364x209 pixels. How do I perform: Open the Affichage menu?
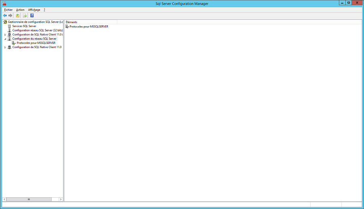[34, 10]
